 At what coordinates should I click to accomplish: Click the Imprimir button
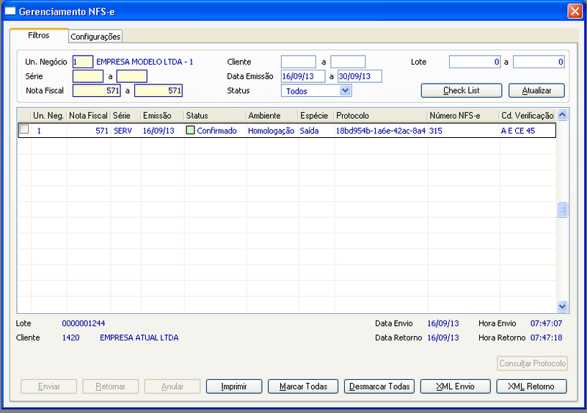[234, 387]
